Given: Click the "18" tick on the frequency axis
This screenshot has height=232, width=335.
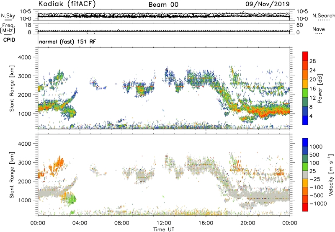Looking at the screenshot, I should [28, 25].
